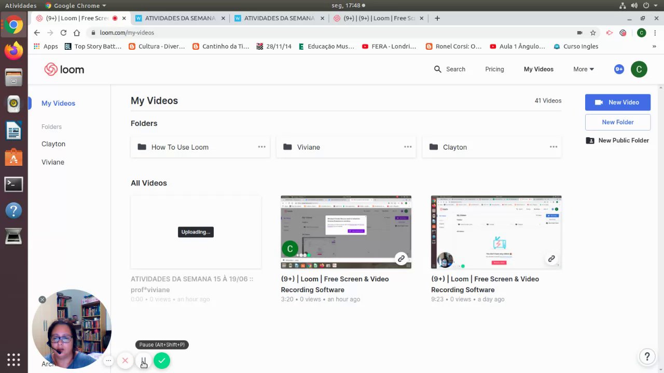Select My Videos in sidebar
The width and height of the screenshot is (664, 373).
point(58,103)
